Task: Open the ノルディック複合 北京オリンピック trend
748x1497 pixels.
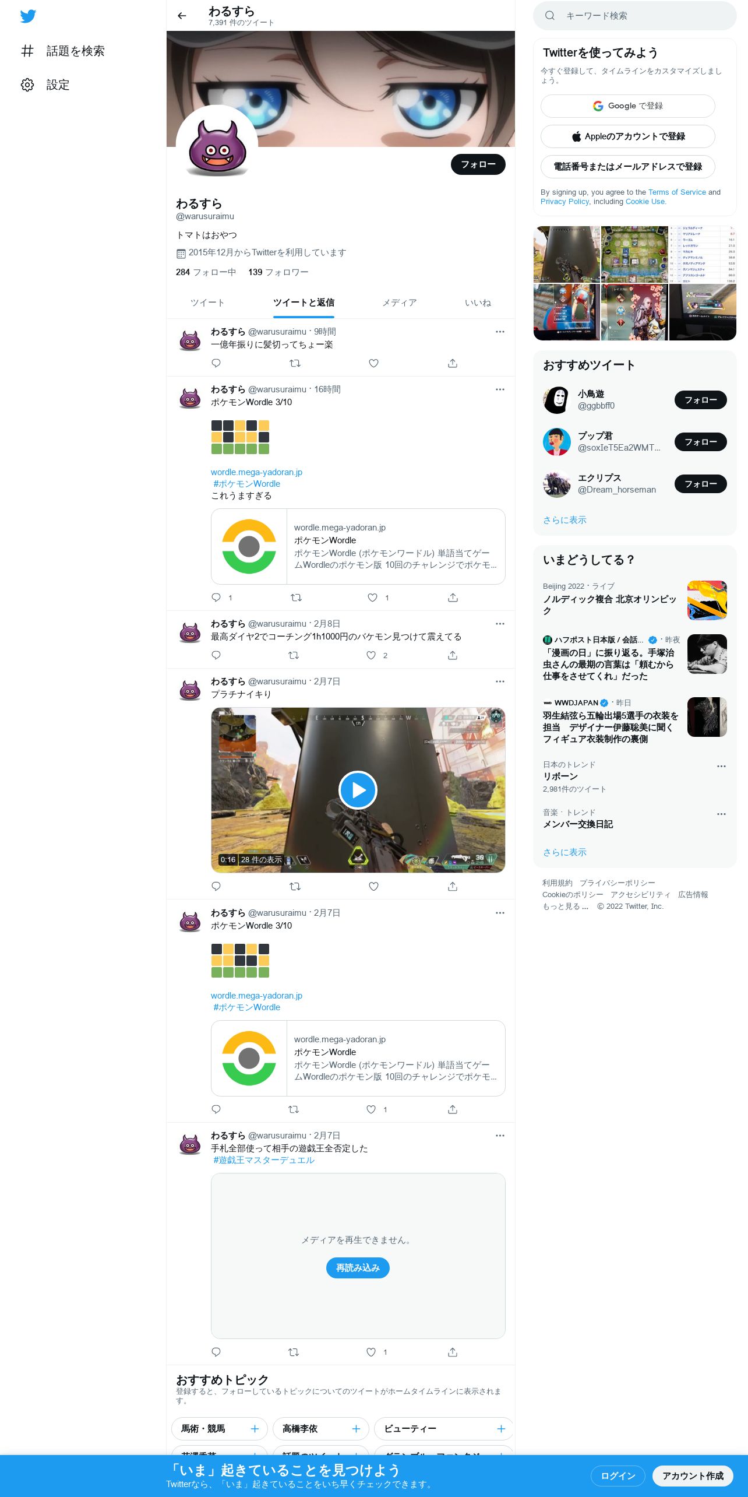Action: (634, 600)
